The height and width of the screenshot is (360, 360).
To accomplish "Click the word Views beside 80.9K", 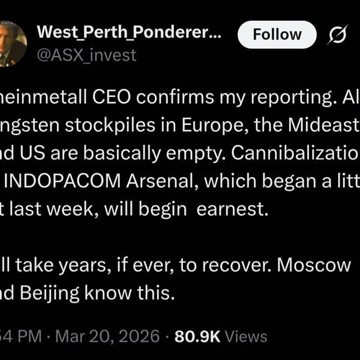I will [247, 335].
